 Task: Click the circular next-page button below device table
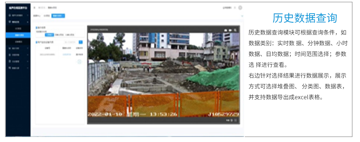tap(80, 62)
